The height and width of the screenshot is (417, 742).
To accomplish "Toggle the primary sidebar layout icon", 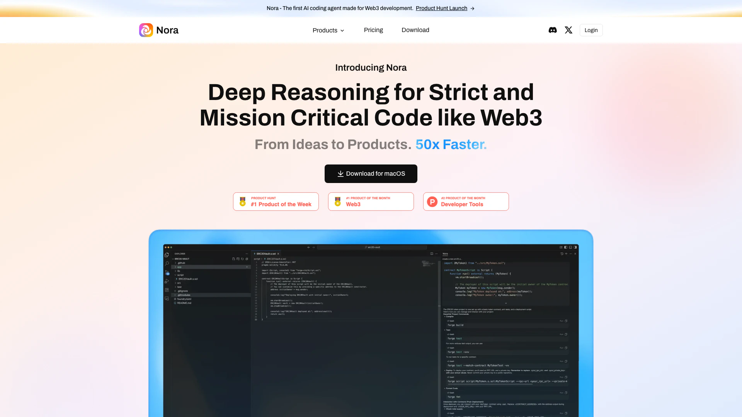I will click(x=565, y=247).
